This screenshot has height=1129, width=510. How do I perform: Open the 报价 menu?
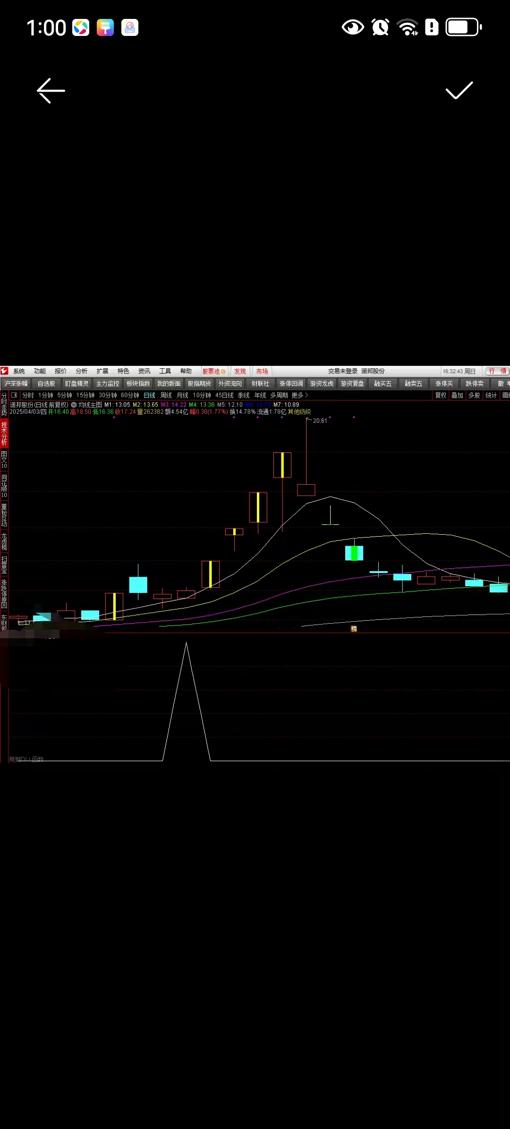(60, 371)
